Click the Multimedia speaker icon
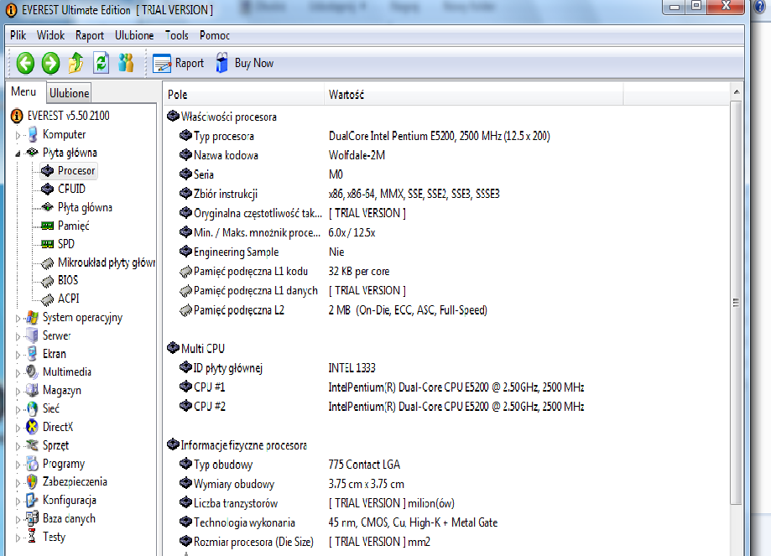Image resolution: width=771 pixels, height=556 pixels. coord(32,372)
